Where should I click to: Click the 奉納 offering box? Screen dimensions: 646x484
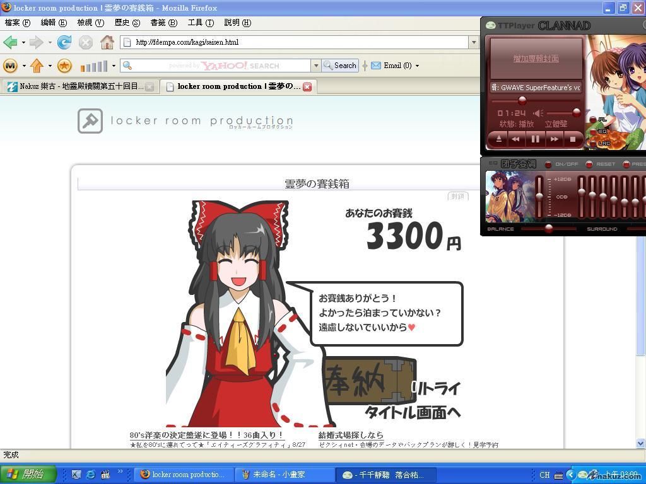click(x=370, y=380)
